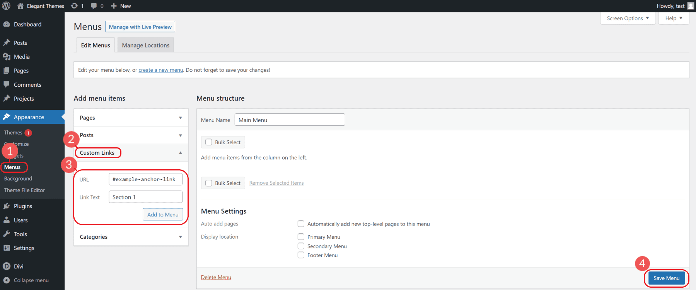Click the WordPress logo icon

(x=6, y=6)
